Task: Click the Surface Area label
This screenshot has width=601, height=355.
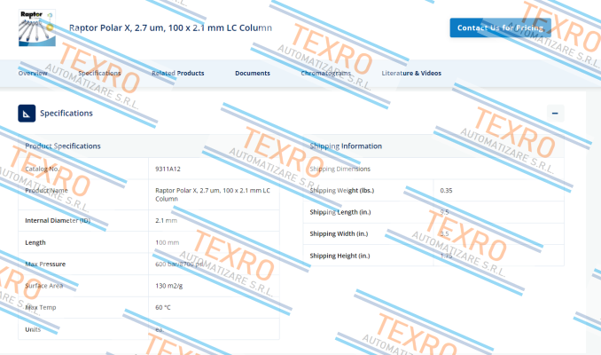Action: point(43,286)
